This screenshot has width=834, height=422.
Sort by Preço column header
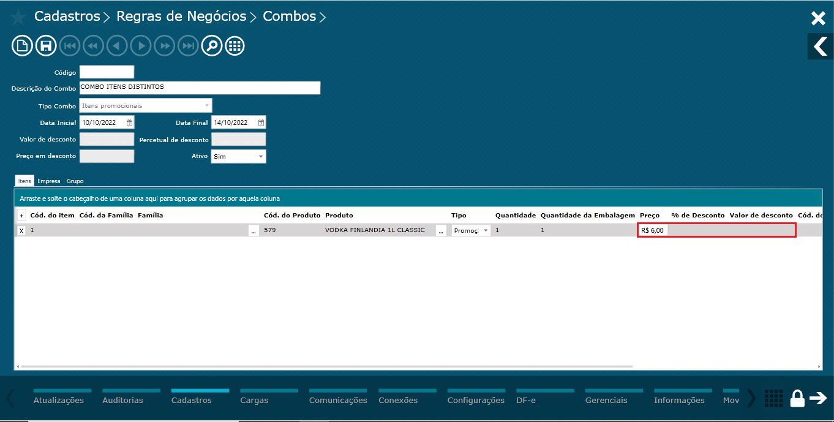(x=650, y=216)
